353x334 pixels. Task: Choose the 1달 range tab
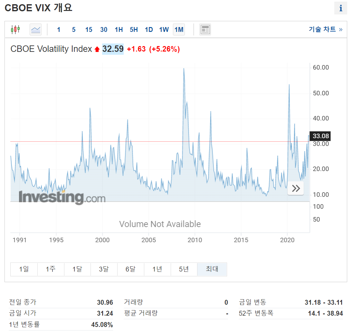[x=77, y=269]
